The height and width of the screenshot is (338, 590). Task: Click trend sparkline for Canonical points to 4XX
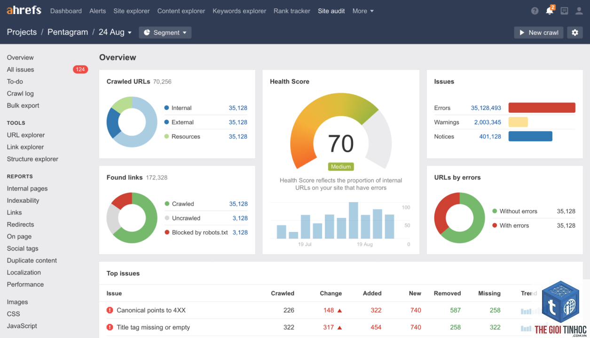[526, 311]
